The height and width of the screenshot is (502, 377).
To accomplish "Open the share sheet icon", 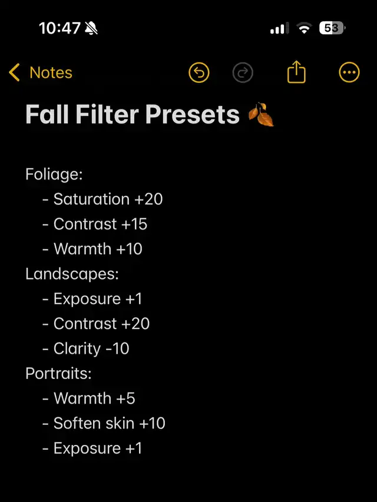I will tap(297, 72).
